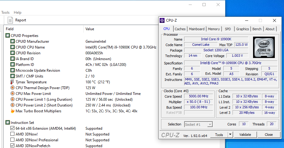
Task: Click the Level 3 cache value 20 MBytes
Action: [247, 113]
